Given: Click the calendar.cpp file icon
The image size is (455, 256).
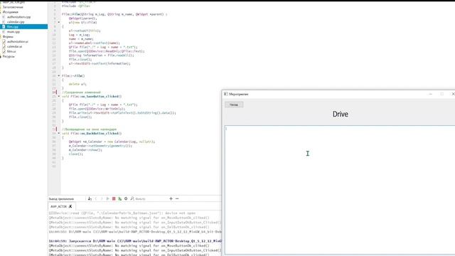Looking at the screenshot, I should tap(4, 22).
